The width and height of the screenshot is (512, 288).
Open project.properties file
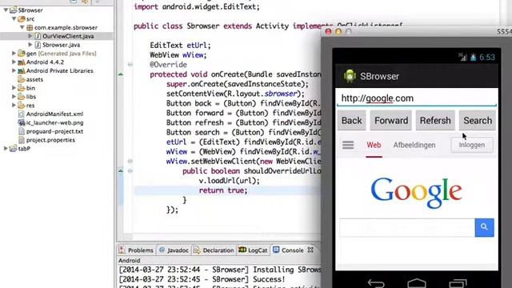point(50,140)
